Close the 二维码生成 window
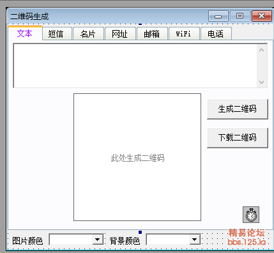 coord(262,16)
